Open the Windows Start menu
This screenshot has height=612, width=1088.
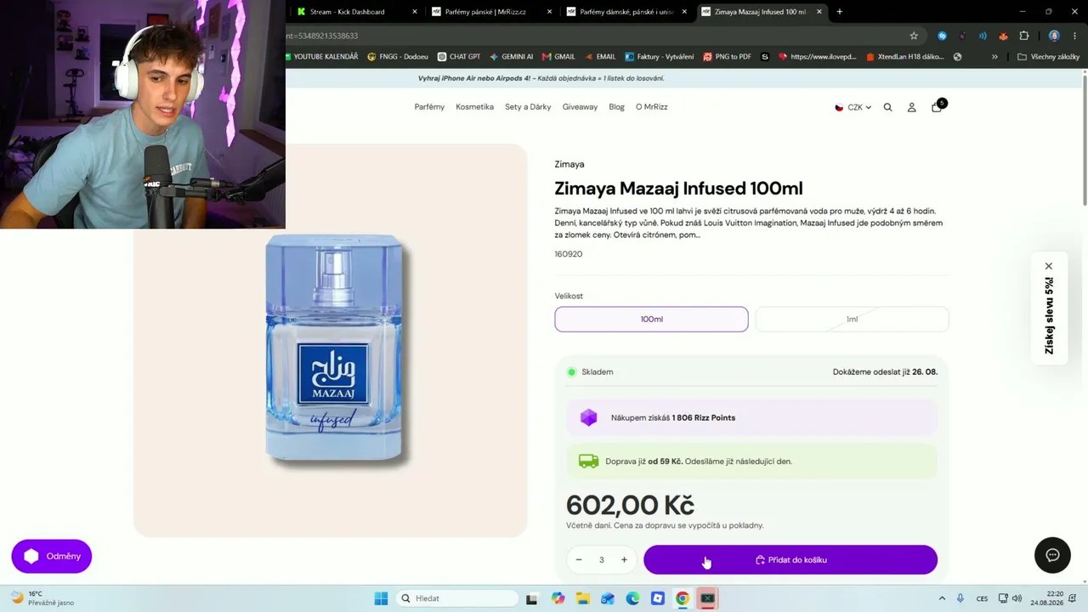[381, 598]
